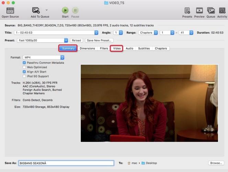Switch to the Video tab
Viewport: 228px width, 172px height.
tap(117, 49)
